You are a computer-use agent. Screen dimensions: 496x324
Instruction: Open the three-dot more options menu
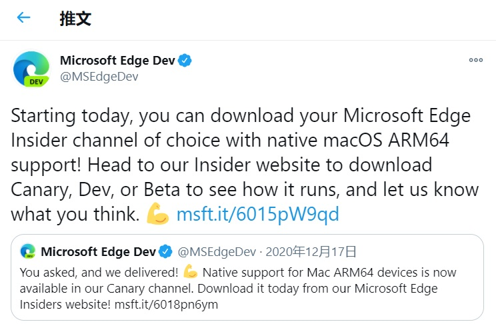click(475, 60)
